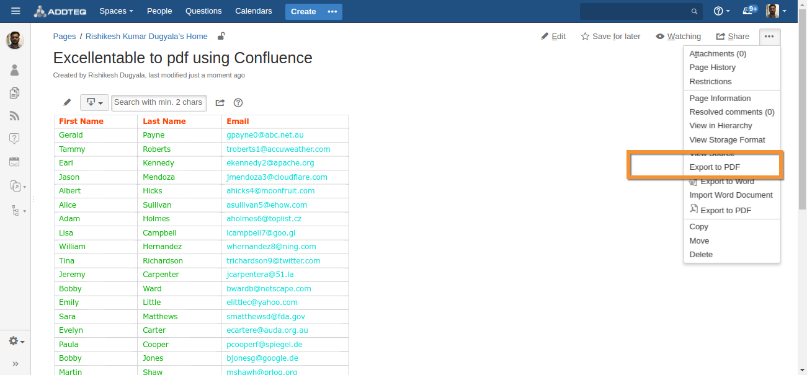Image resolution: width=807 pixels, height=375 pixels.
Task: Toggle Save for later star
Action: pyautogui.click(x=610, y=37)
